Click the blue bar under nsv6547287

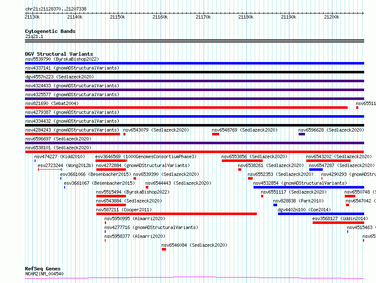coord(316,170)
